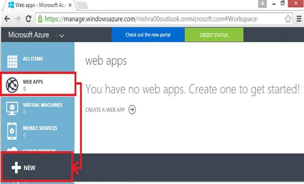Click 'You have no web apps' message
304x184 pixels.
[x=192, y=89]
